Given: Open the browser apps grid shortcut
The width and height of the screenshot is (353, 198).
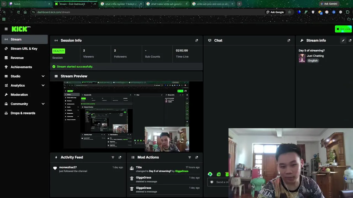Looking at the screenshot, I should [x=4, y=19].
